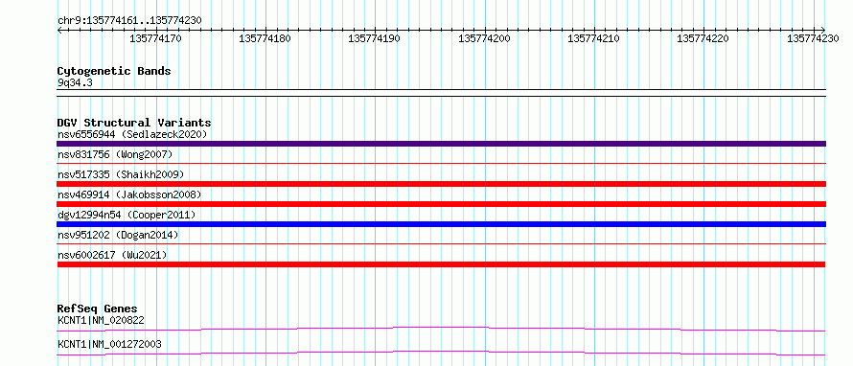Click the nsv517335 (Shaikh2009) label
The image size is (853, 366).
point(121,174)
